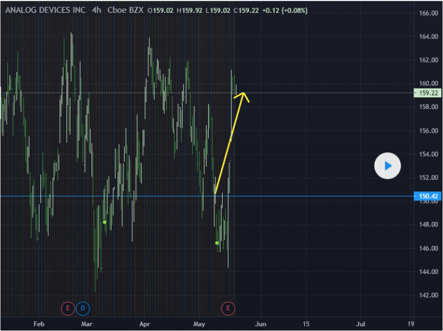
Task: Click the earnings marker in February
Action: coord(68,307)
